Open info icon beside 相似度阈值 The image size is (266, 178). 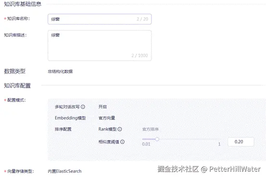pos(122,142)
